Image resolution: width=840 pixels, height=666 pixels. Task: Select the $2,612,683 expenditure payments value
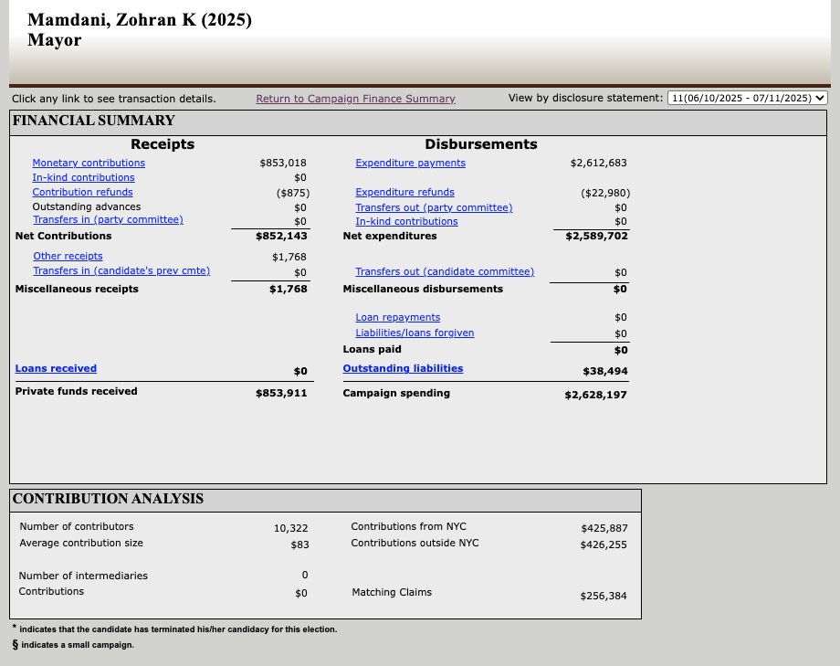click(598, 163)
